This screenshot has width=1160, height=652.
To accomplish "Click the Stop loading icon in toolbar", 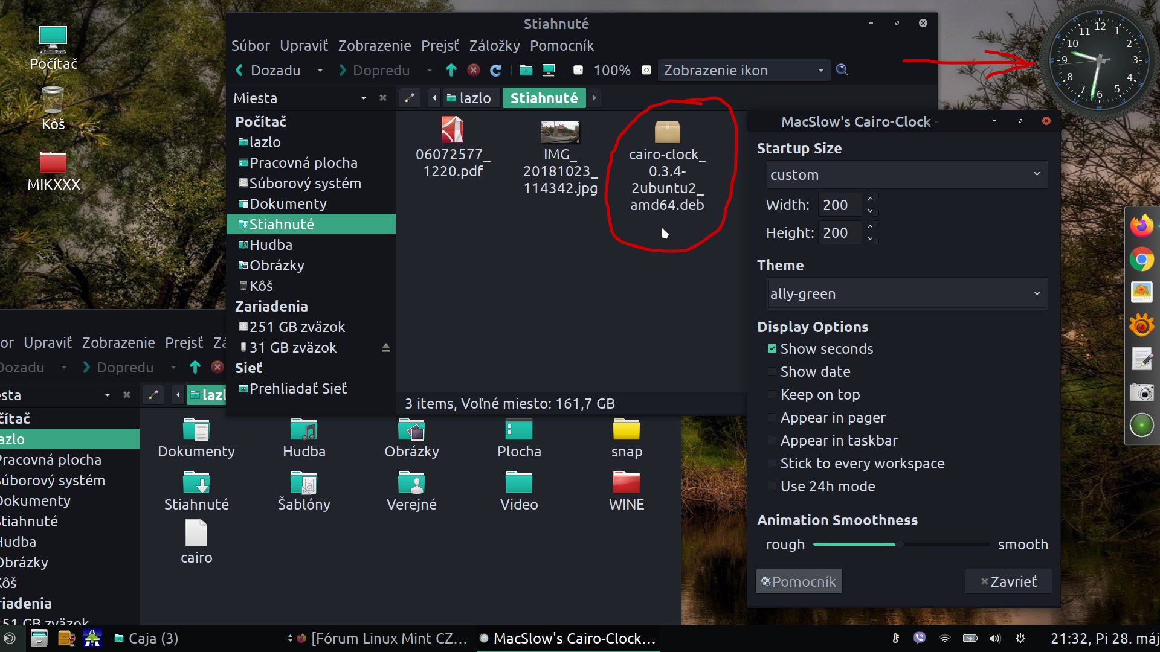I will point(474,70).
